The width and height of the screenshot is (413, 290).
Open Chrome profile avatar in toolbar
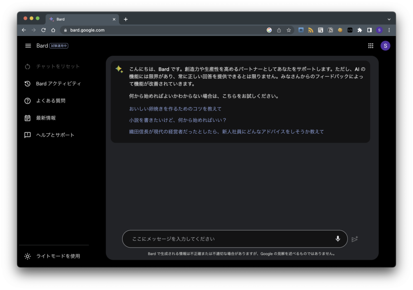pyautogui.click(x=379, y=30)
